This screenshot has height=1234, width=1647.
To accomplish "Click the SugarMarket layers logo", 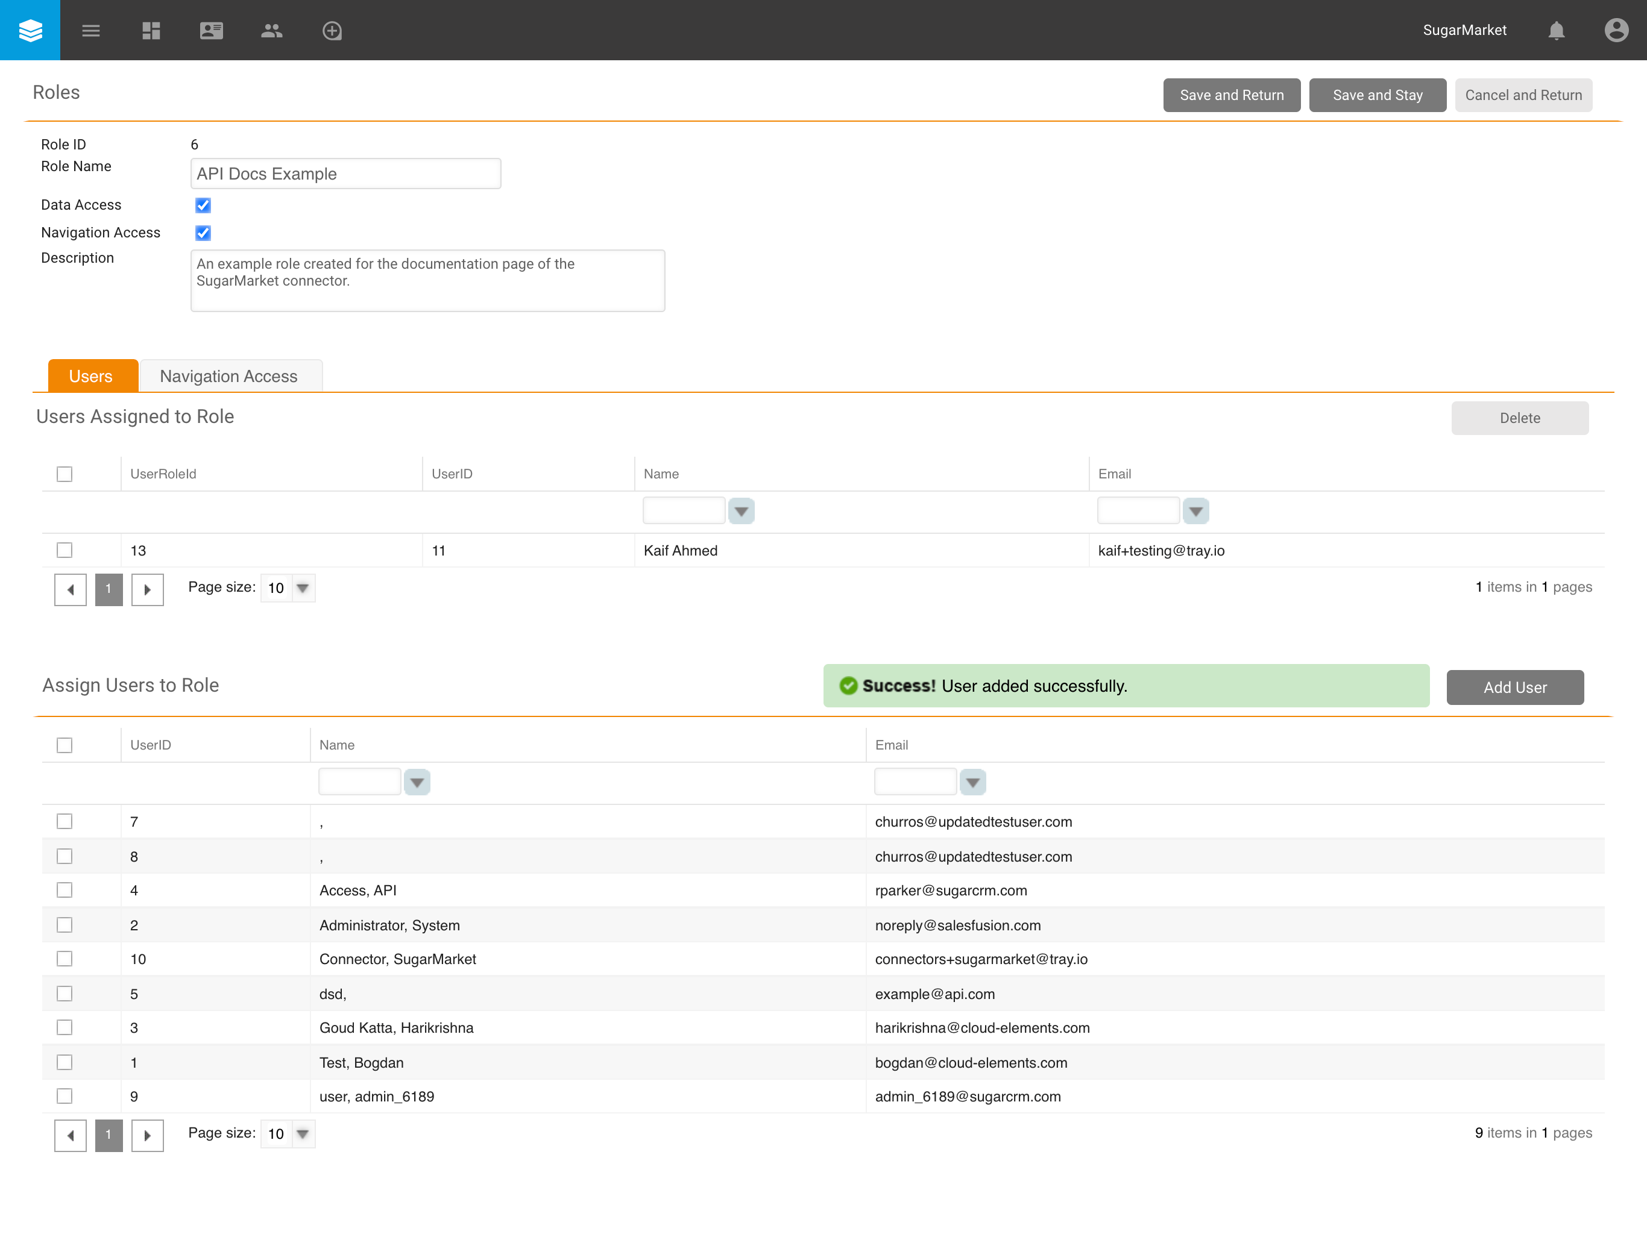I will point(30,30).
